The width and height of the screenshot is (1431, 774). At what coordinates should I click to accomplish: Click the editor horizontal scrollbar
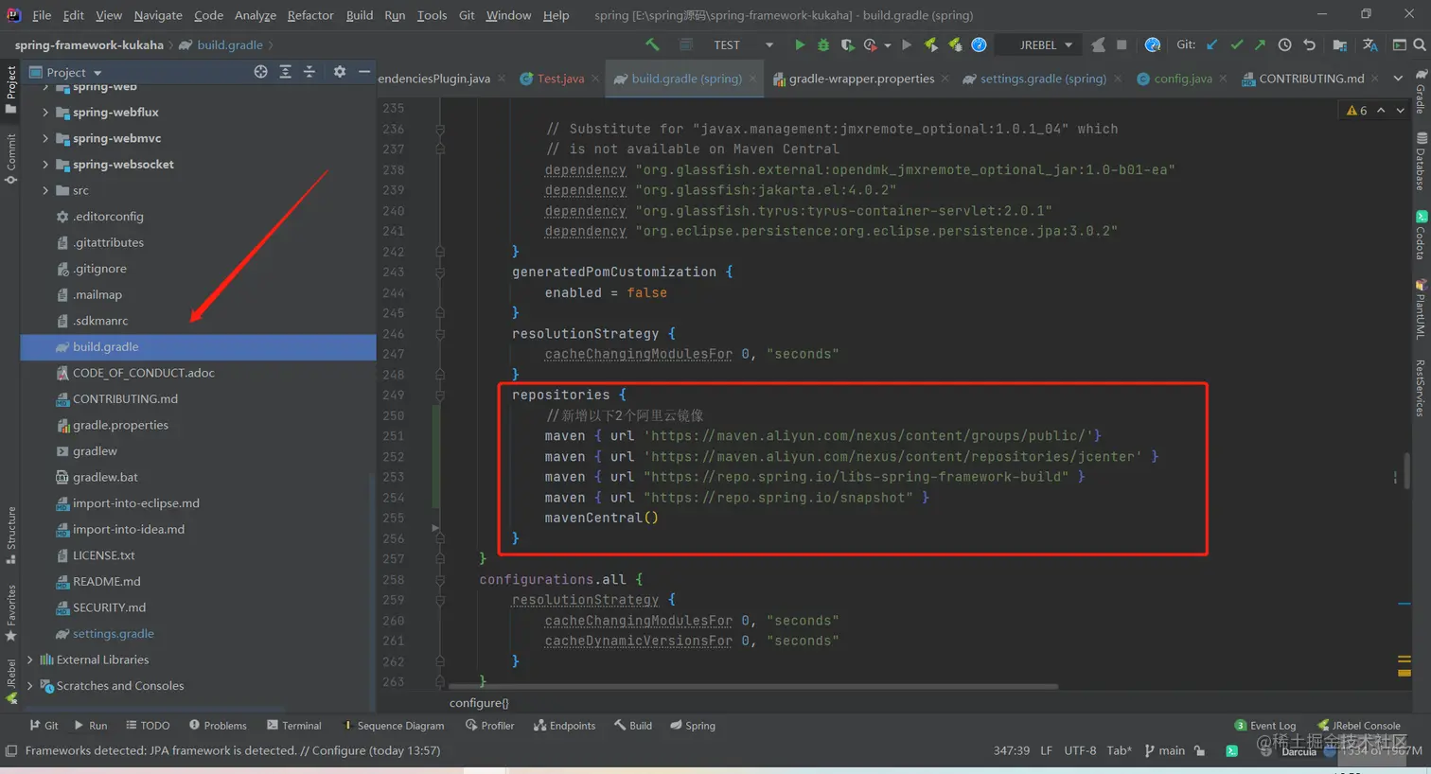pyautogui.click(x=752, y=686)
